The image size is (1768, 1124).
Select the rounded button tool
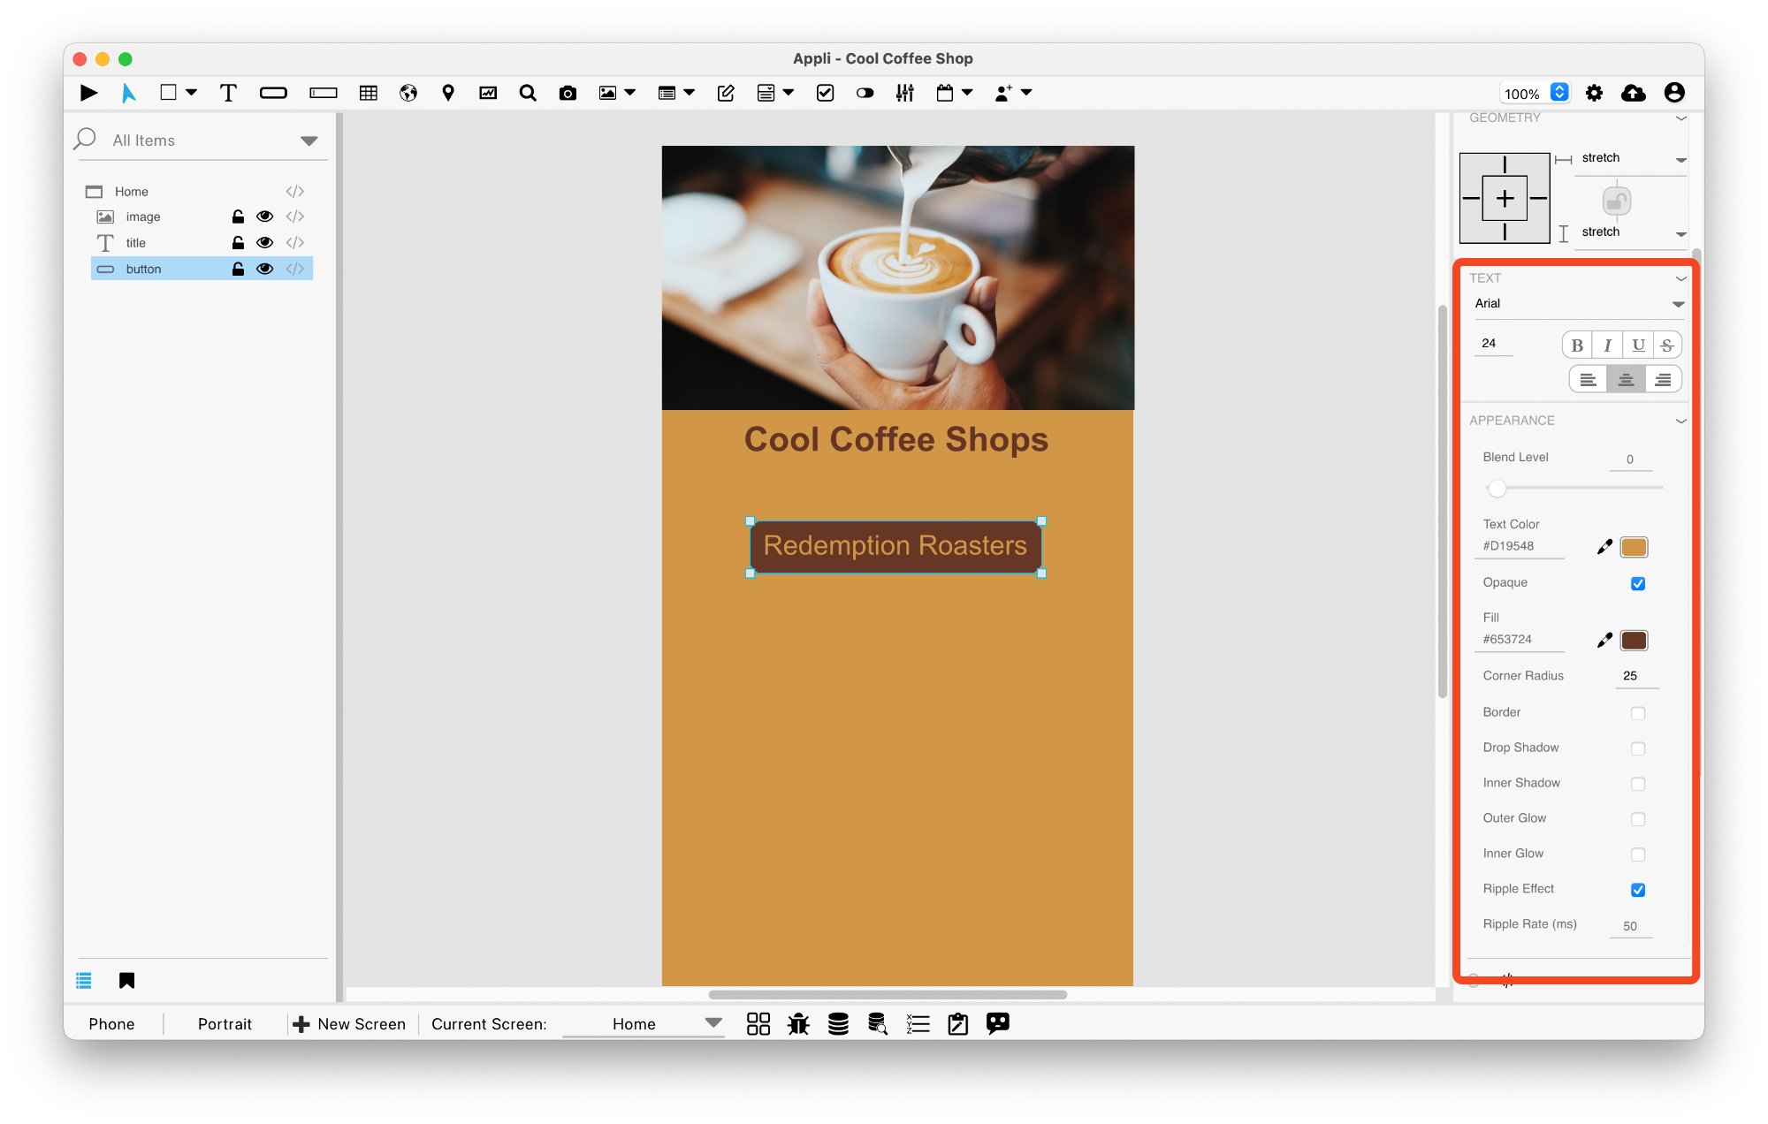273,93
